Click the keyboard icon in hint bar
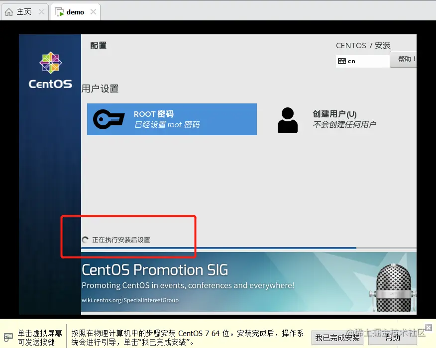 pos(8,338)
